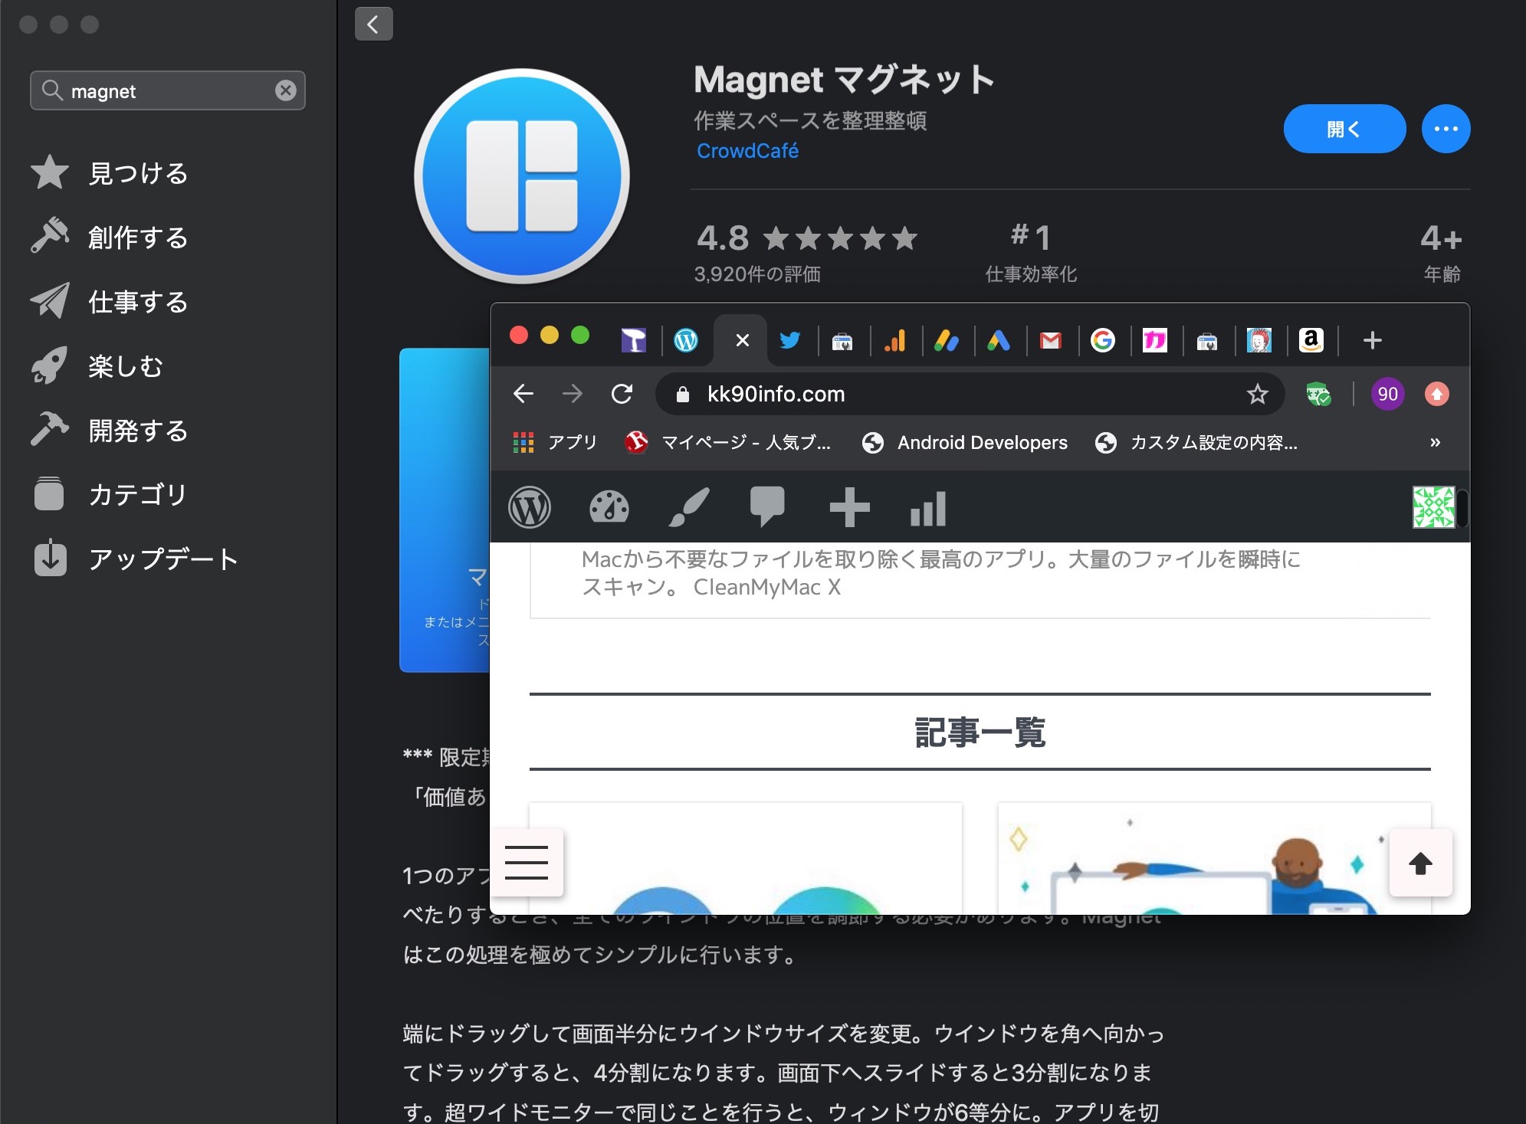Viewport: 1526px width, 1124px height.
Task: Open the アップデート sidebar section
Action: coord(136,559)
